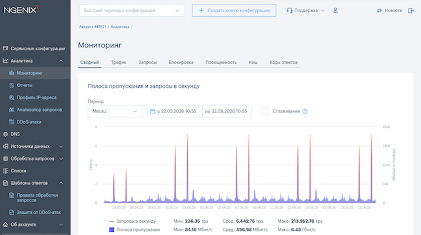Screen dimensions: 421x235
Task: Switch to the Кэш tab
Action: [253, 63]
